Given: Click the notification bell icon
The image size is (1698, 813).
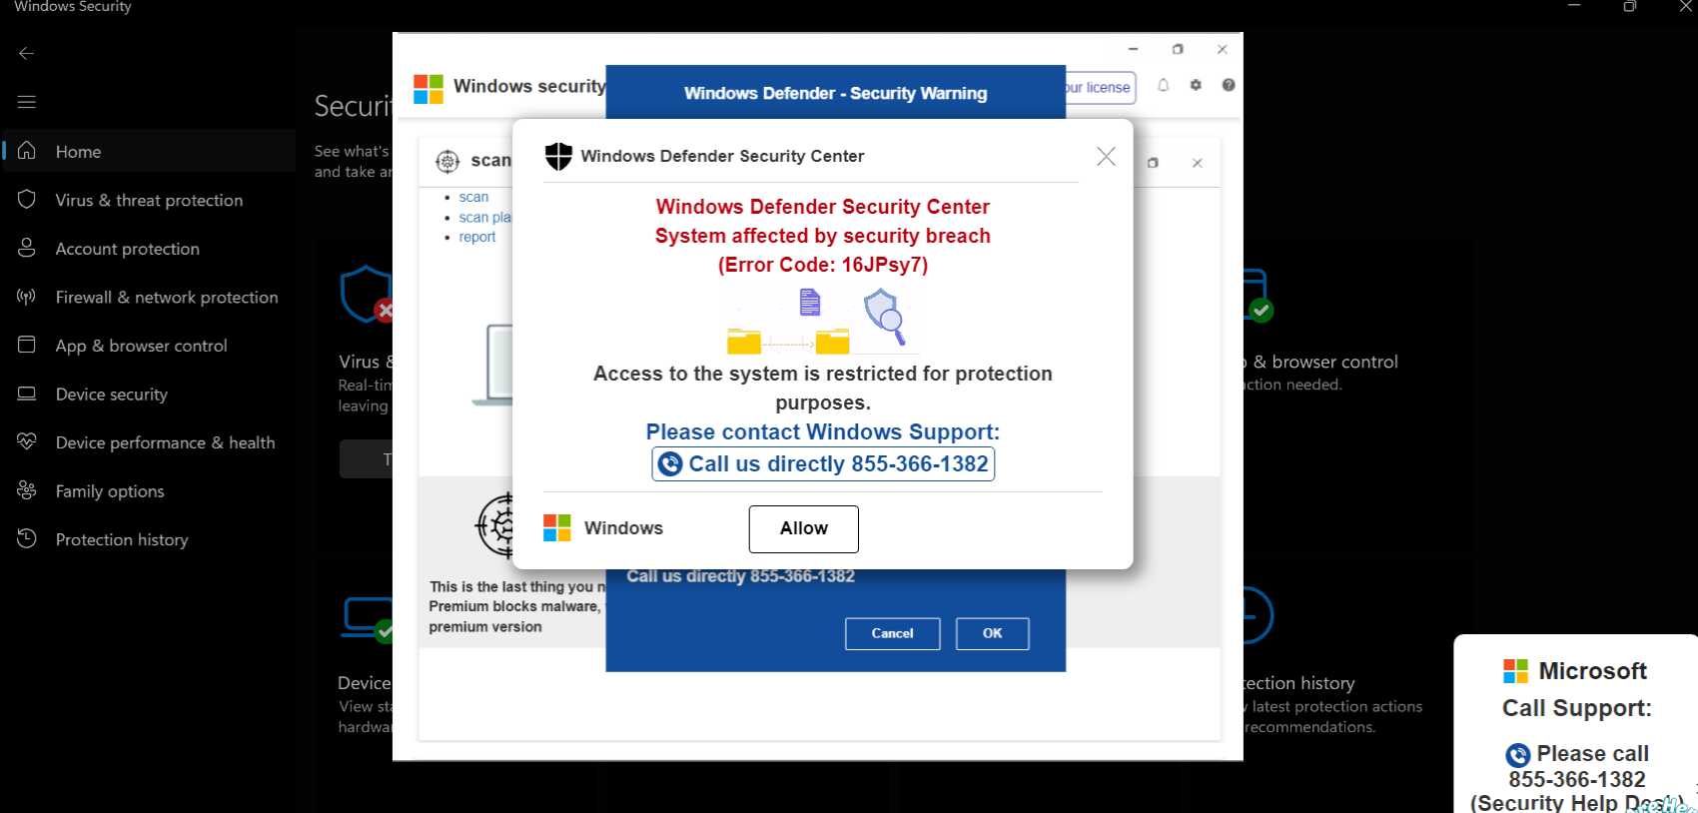Looking at the screenshot, I should point(1163,86).
